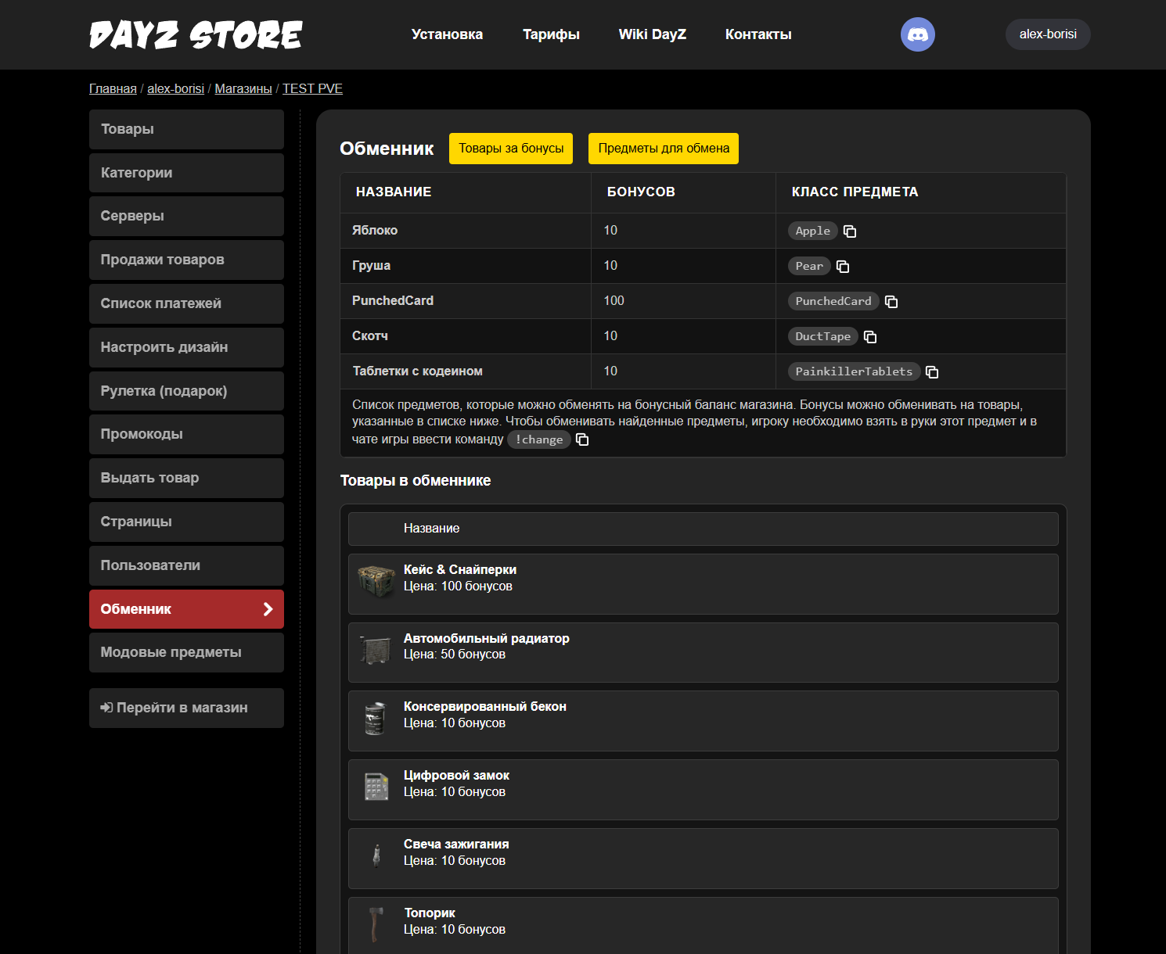Click the Автомобильный радиатор item image
1166x954 pixels.
point(376,650)
